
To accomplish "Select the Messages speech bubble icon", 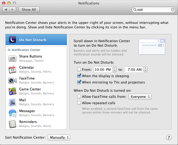I will (x=13, y=113).
